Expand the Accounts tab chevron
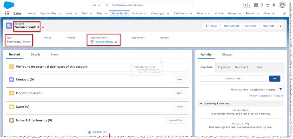Screen dimensions: 293x139 126,14
